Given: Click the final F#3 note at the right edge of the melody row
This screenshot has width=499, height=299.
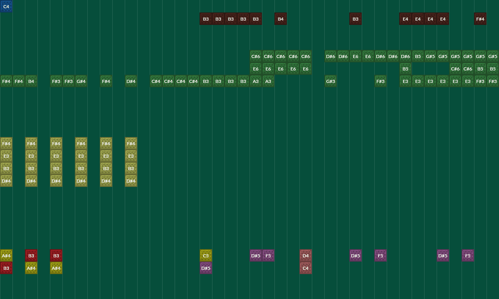Looking at the screenshot, I should [493, 81].
